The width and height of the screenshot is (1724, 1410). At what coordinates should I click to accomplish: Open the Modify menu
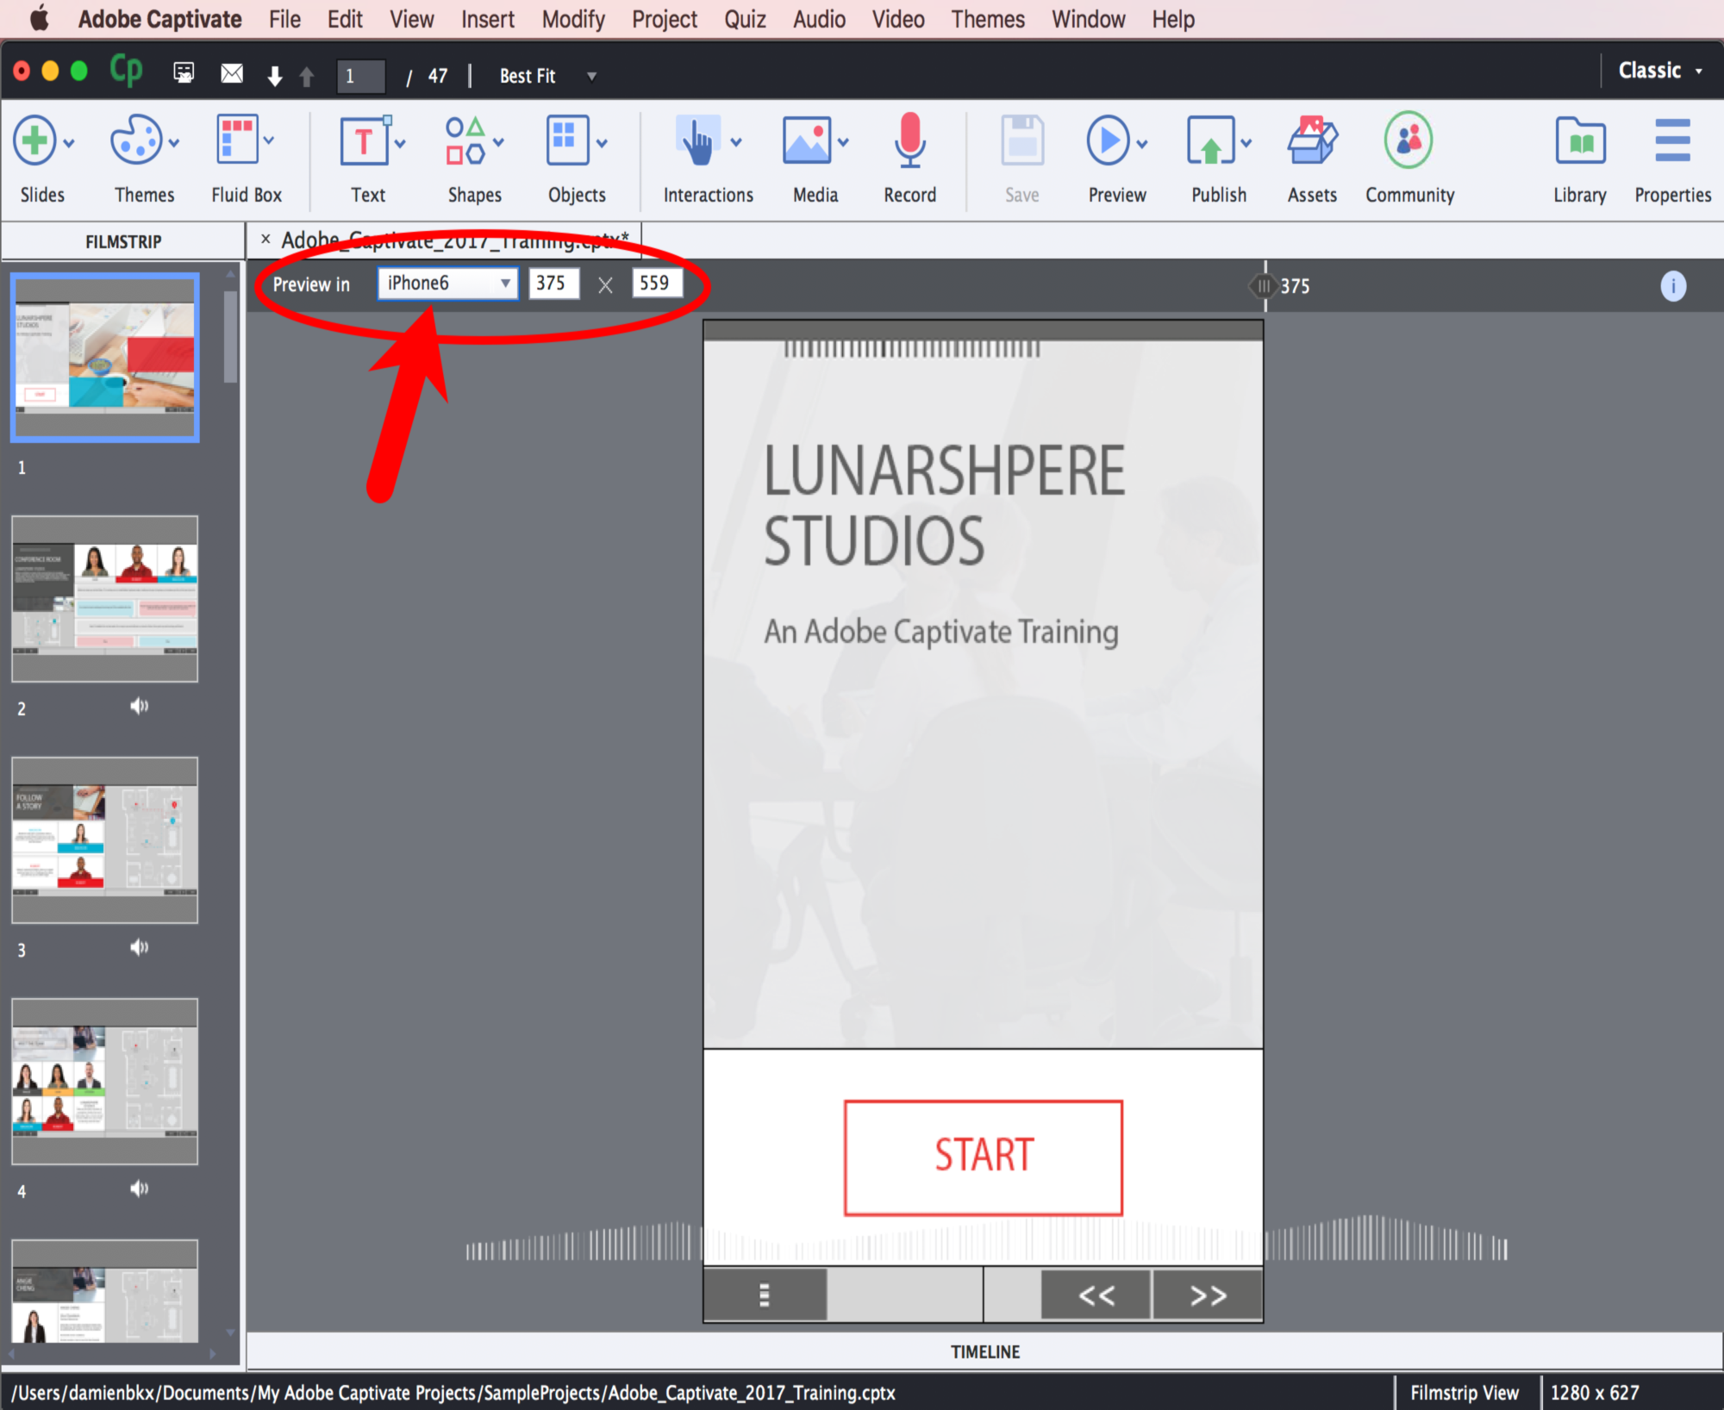point(573,19)
